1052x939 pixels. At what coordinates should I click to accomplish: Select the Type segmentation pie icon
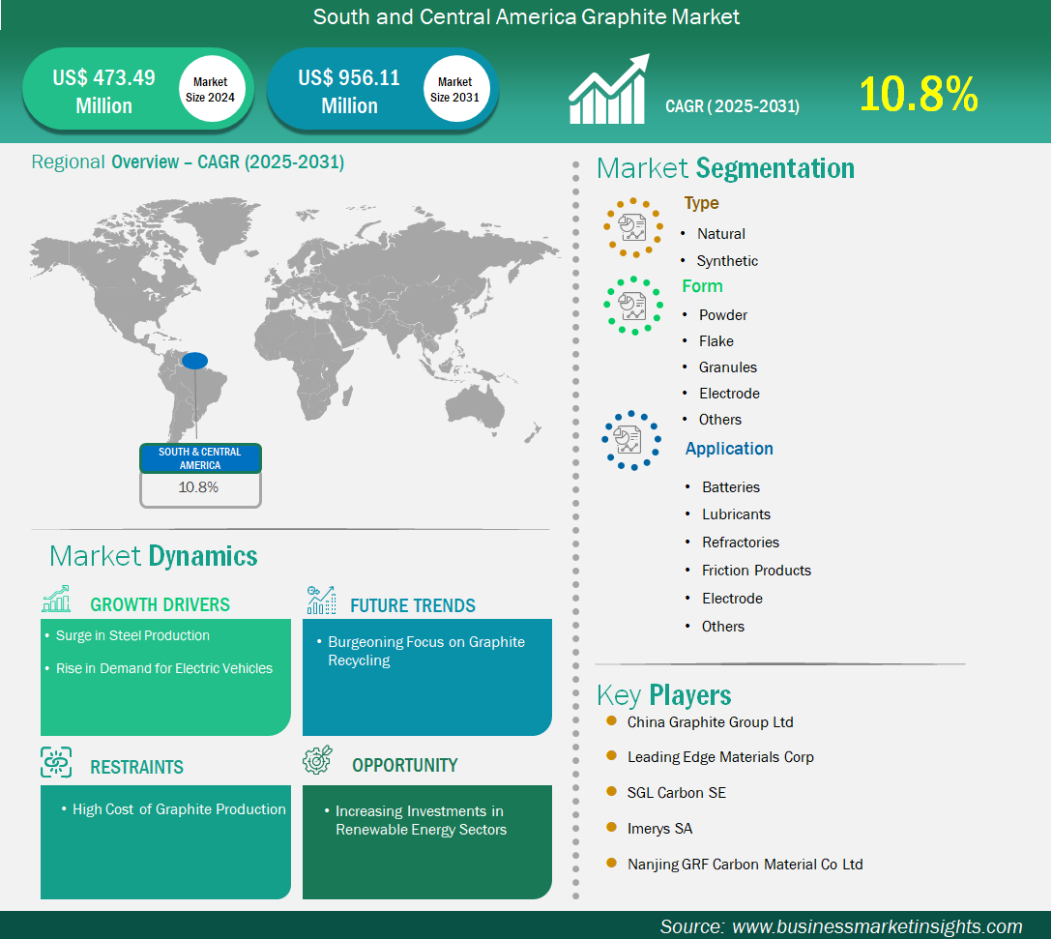pyautogui.click(x=632, y=227)
